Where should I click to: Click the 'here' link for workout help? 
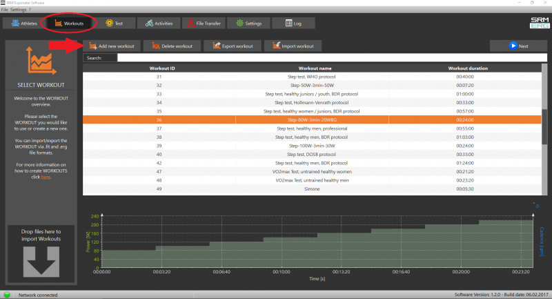(x=46, y=177)
